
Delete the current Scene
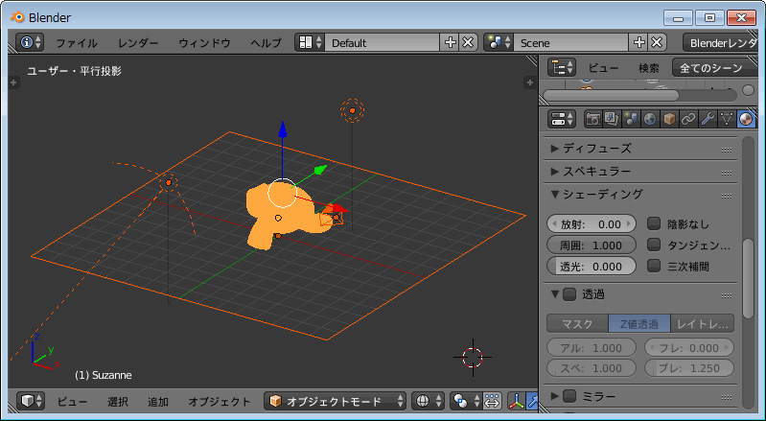pos(657,42)
